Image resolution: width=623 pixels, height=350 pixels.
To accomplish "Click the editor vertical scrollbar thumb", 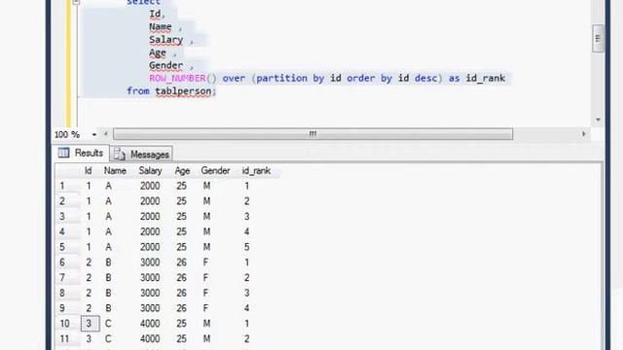I will click(x=598, y=39).
